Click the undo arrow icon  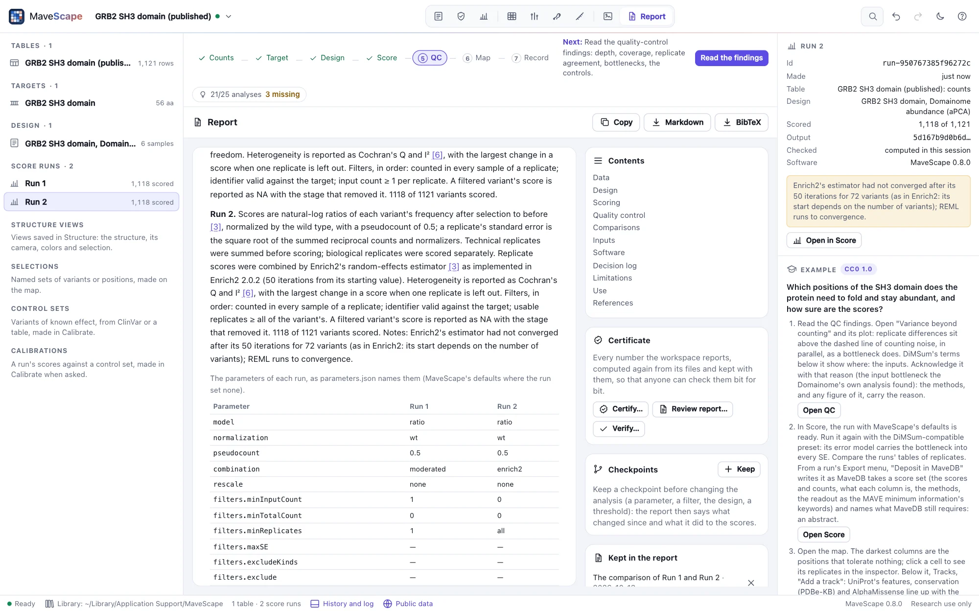click(896, 16)
